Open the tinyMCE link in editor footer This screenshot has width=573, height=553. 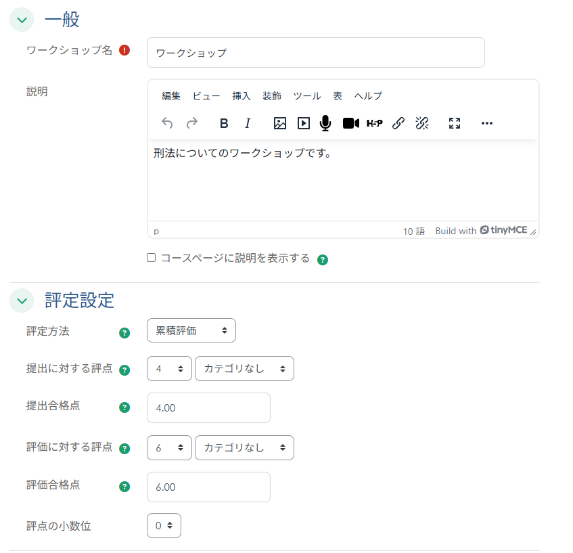[x=503, y=231]
